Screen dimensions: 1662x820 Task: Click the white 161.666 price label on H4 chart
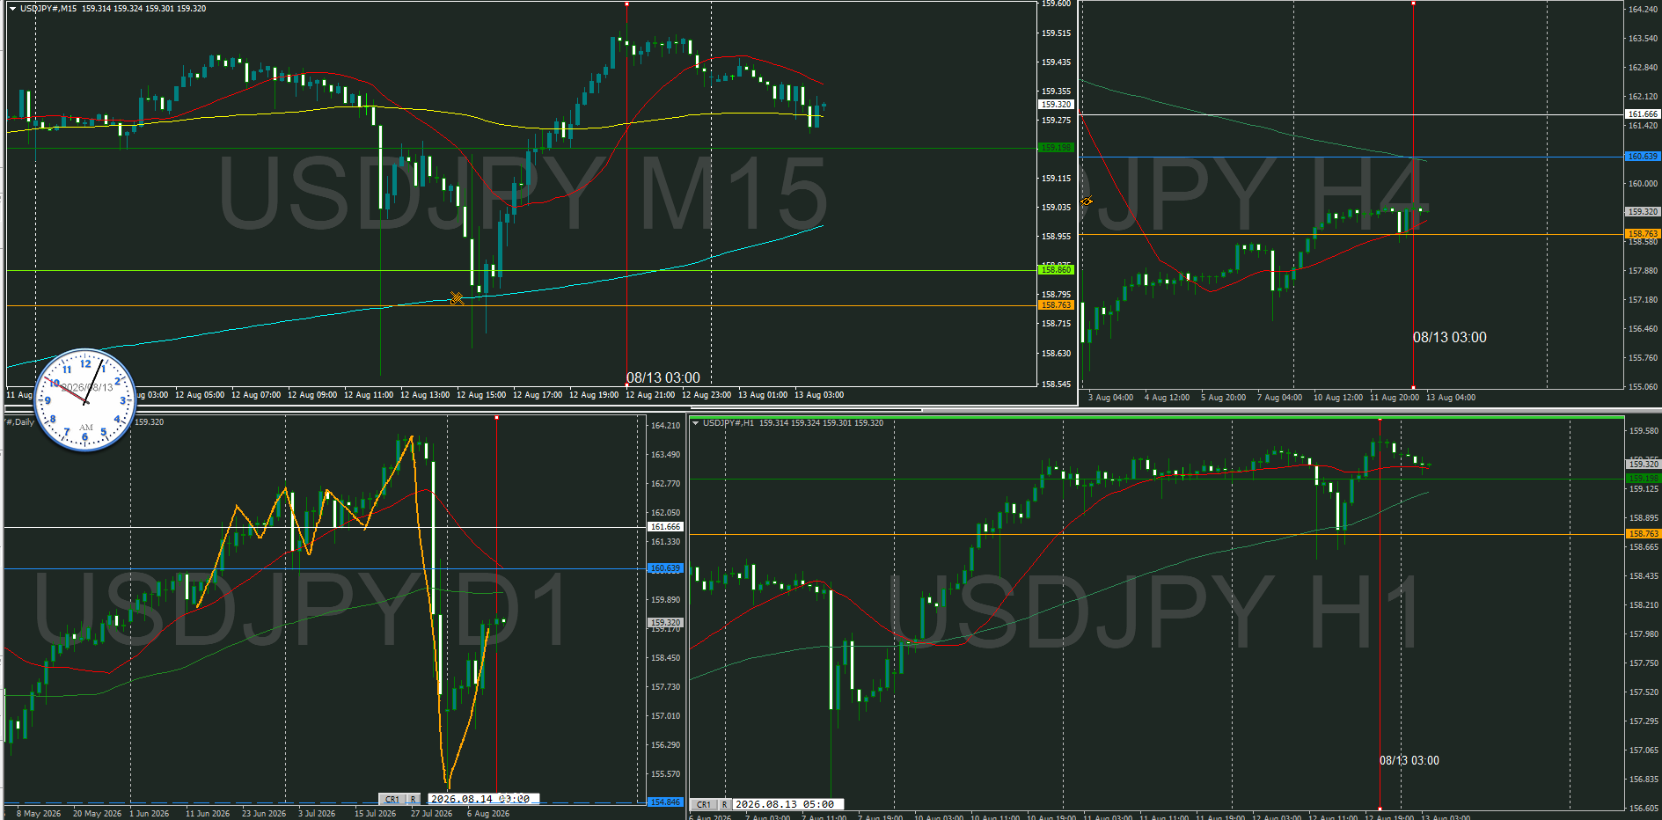(1642, 114)
